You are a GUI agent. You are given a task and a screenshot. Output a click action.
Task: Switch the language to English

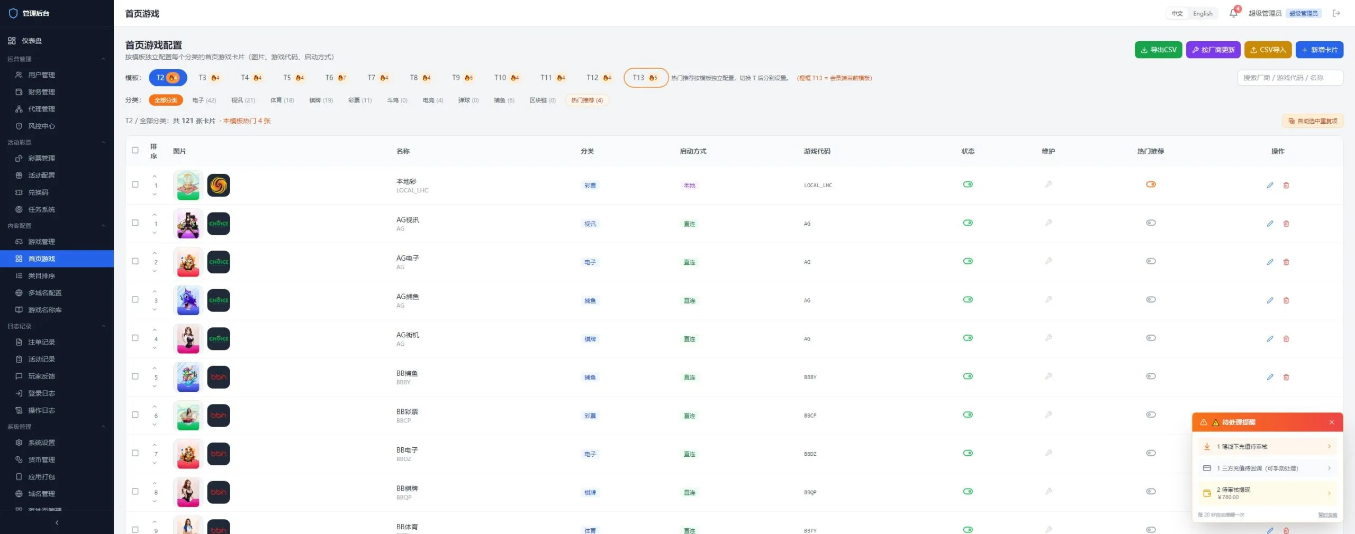pos(1203,14)
